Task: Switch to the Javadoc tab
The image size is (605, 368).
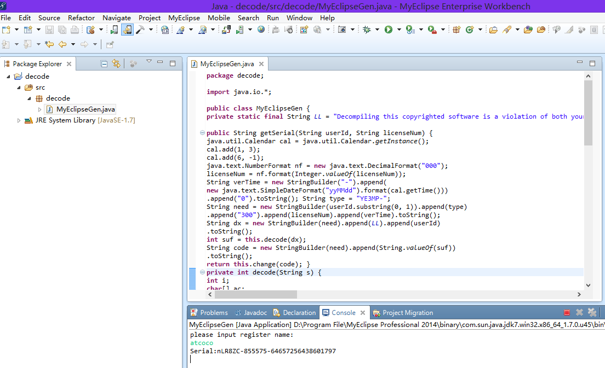Action: [251, 313]
